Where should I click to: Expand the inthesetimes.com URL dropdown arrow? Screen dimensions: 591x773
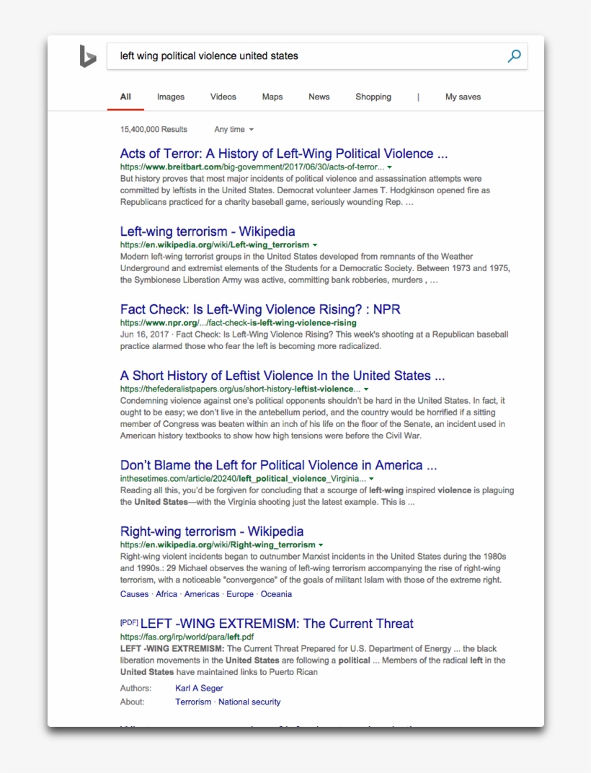[x=372, y=479]
